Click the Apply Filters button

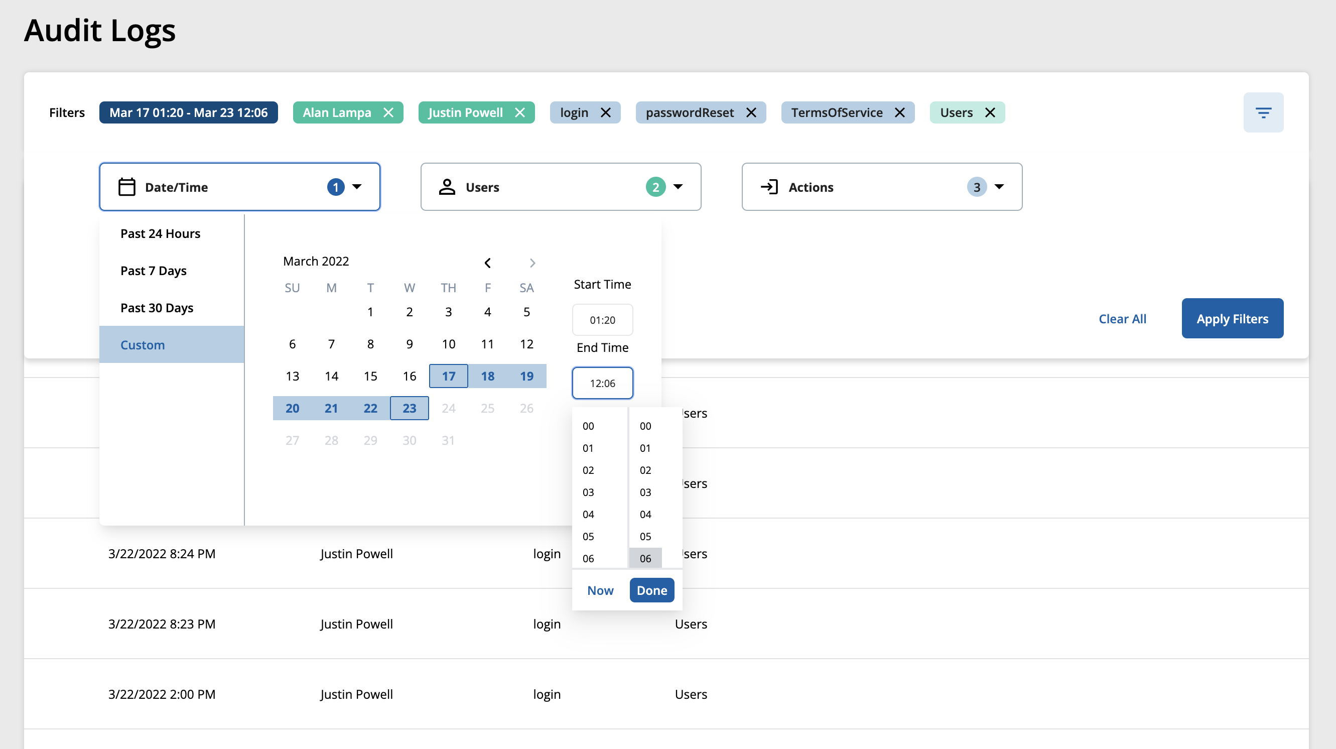tap(1232, 318)
